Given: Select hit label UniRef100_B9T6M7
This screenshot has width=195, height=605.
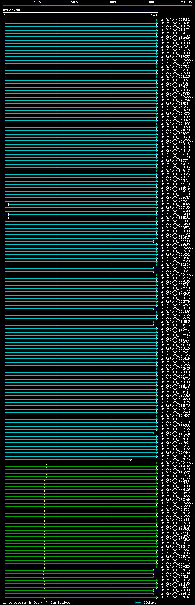Looking at the screenshot, I should click(175, 258).
